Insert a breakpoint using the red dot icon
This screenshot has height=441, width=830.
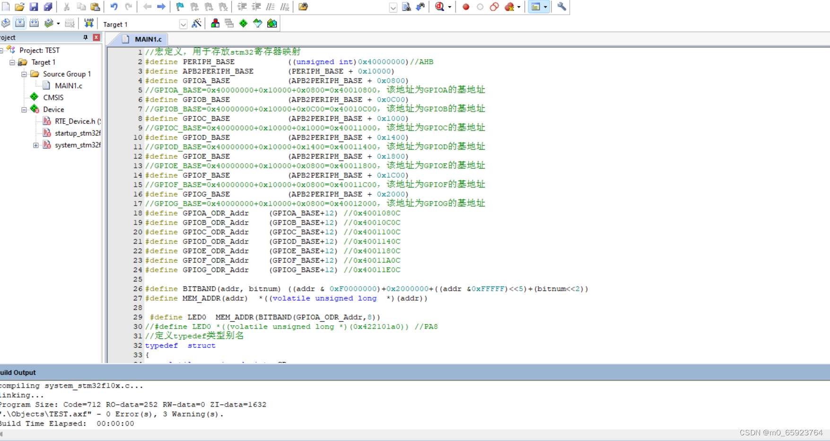tap(466, 7)
